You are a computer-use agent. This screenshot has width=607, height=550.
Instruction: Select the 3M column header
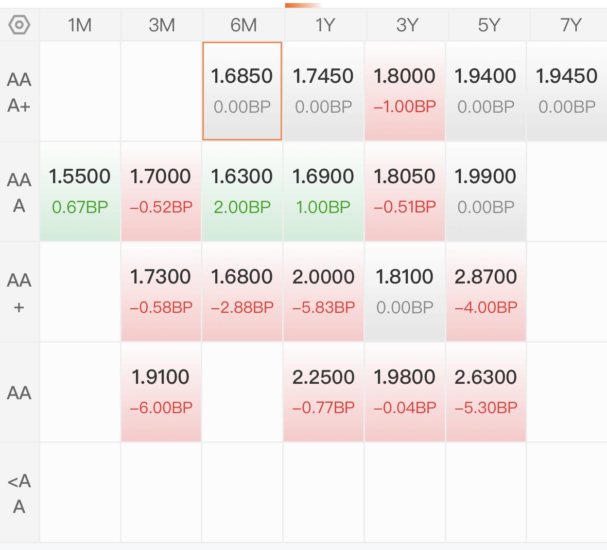[x=162, y=25]
